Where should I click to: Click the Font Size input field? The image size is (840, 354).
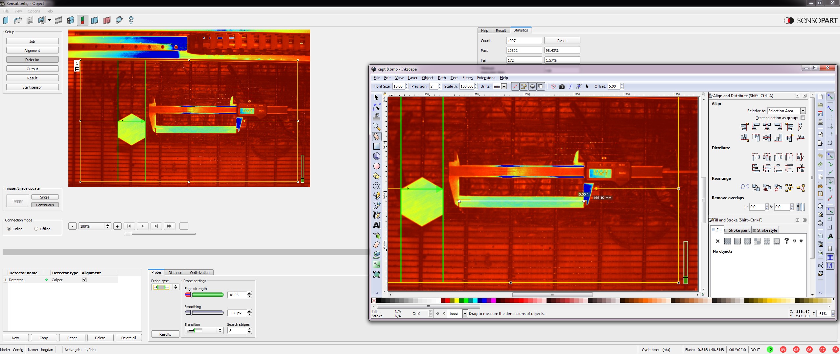(398, 86)
